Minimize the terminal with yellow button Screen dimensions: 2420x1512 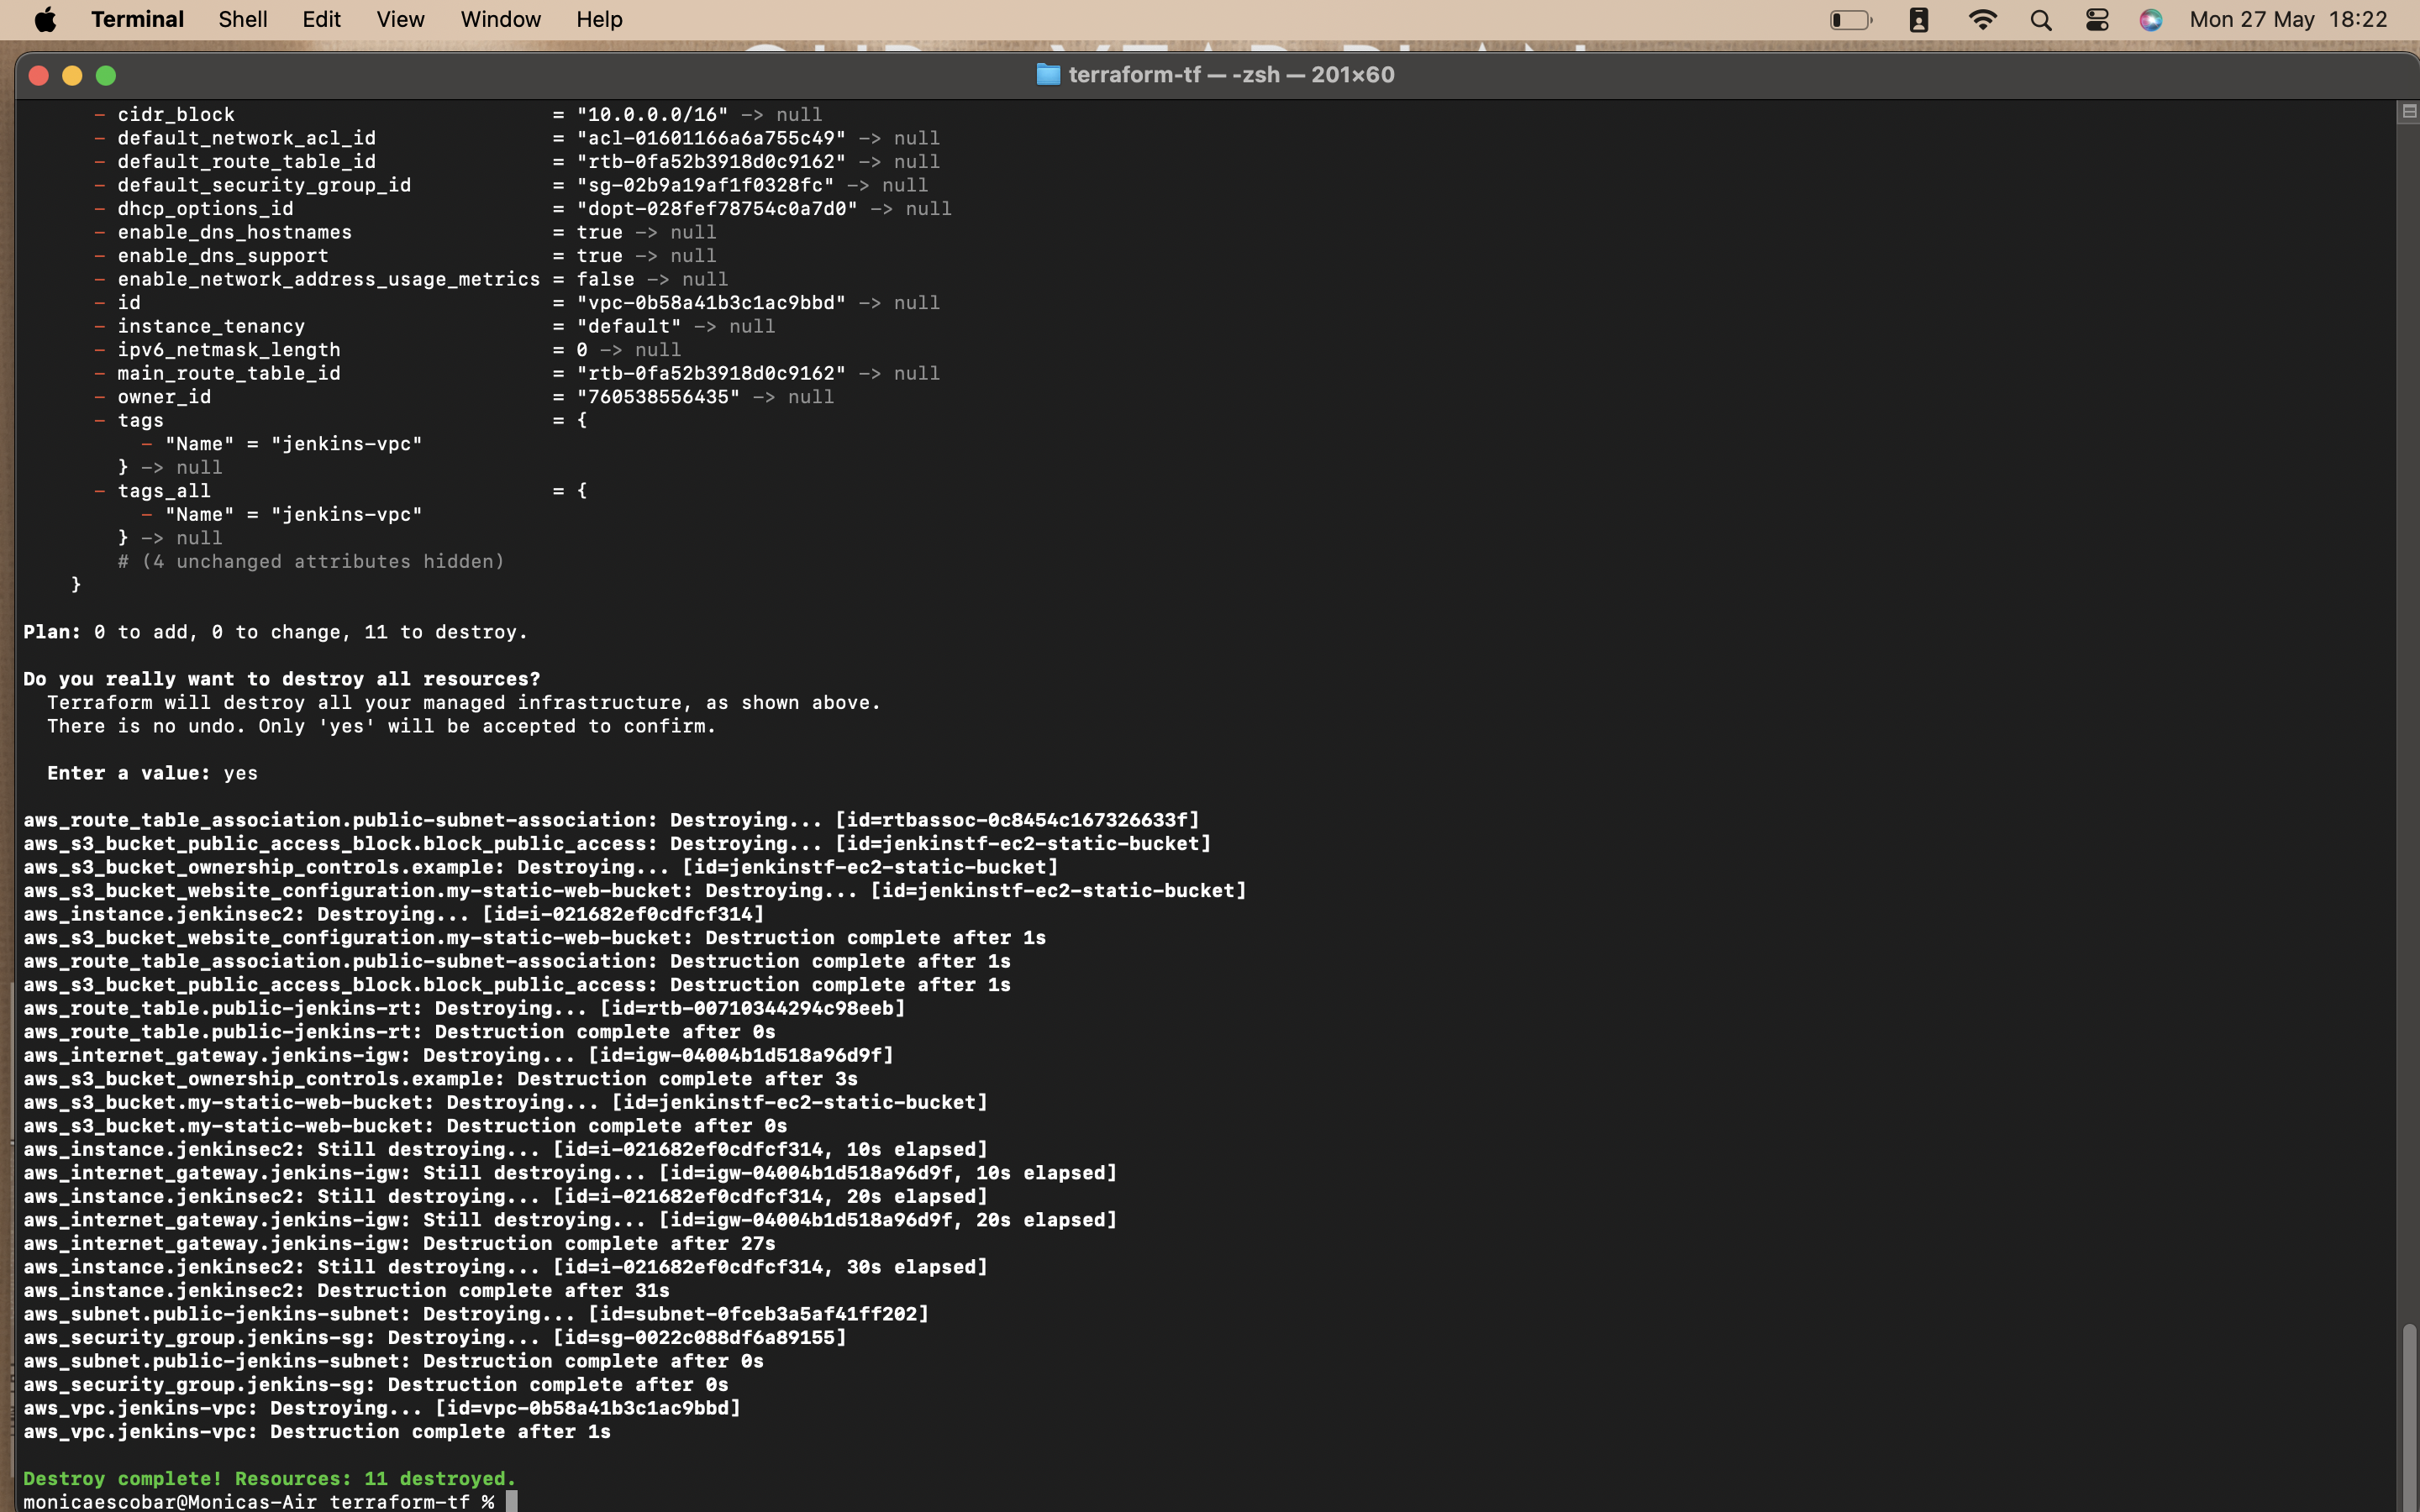click(72, 75)
